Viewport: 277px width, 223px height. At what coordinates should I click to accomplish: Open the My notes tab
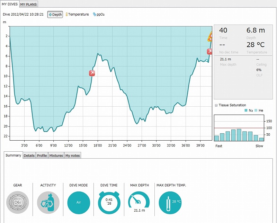pyautogui.click(x=72, y=155)
